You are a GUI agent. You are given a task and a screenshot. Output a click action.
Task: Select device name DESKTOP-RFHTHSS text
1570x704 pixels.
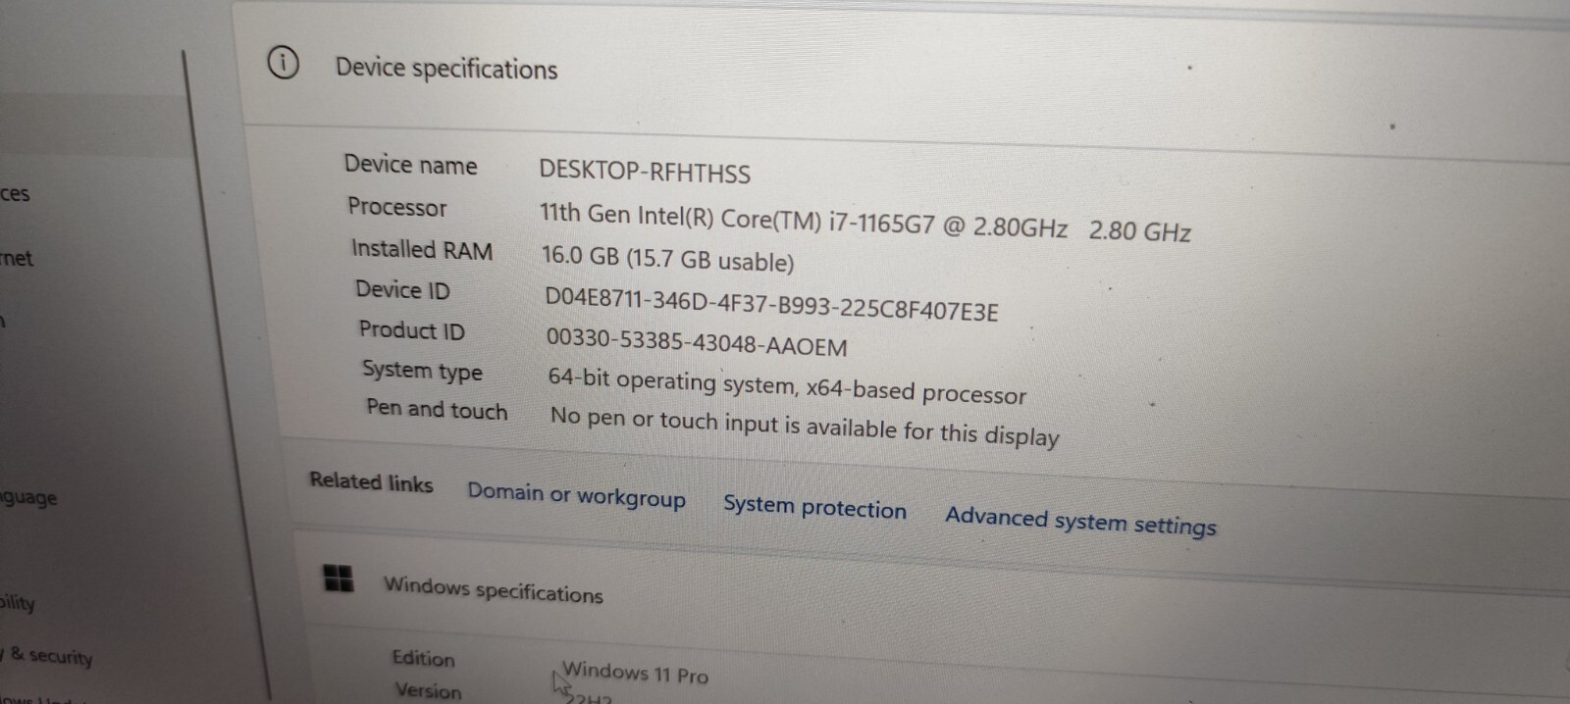645,172
